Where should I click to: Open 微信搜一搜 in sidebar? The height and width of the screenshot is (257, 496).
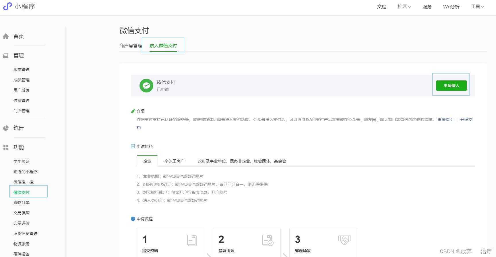coord(24,182)
